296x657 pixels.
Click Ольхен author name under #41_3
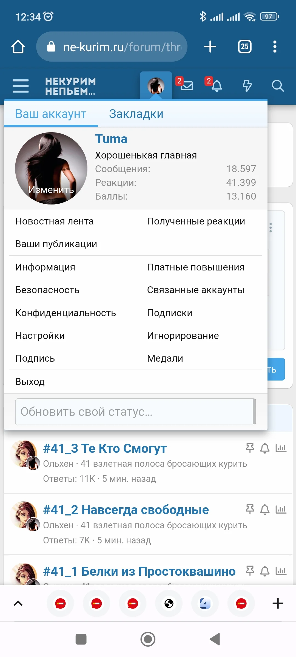[x=58, y=464]
